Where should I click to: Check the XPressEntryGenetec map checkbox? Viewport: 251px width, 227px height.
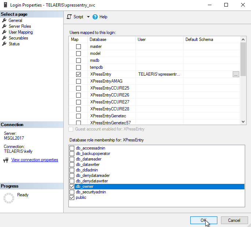(78, 116)
